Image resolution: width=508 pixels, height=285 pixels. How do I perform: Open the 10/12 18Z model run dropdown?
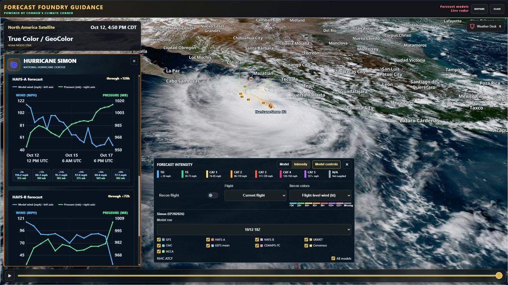click(254, 230)
